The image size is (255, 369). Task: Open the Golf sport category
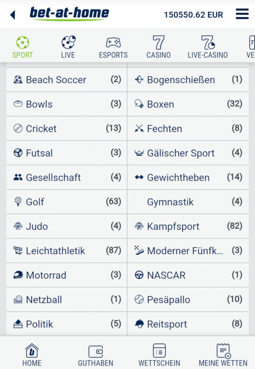[35, 202]
